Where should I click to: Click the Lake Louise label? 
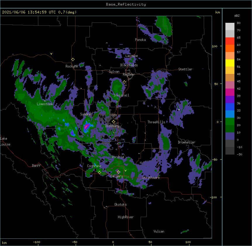coord(5,141)
